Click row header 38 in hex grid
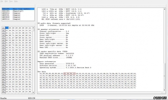Viewport: 168px width, 100px height. [x=3, y=45]
